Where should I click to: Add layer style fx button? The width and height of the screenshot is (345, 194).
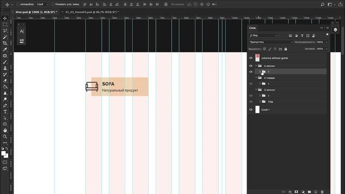[x=290, y=192]
